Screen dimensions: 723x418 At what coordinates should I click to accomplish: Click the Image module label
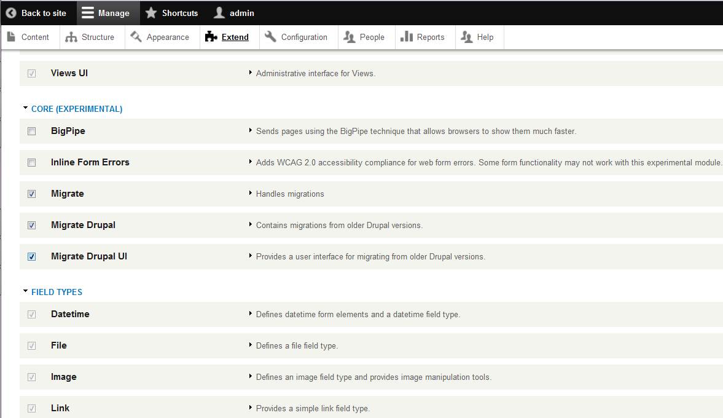(64, 376)
